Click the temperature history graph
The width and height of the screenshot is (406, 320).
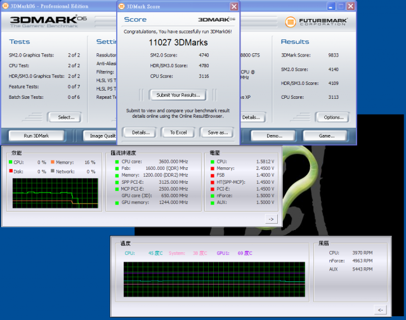tap(214, 279)
